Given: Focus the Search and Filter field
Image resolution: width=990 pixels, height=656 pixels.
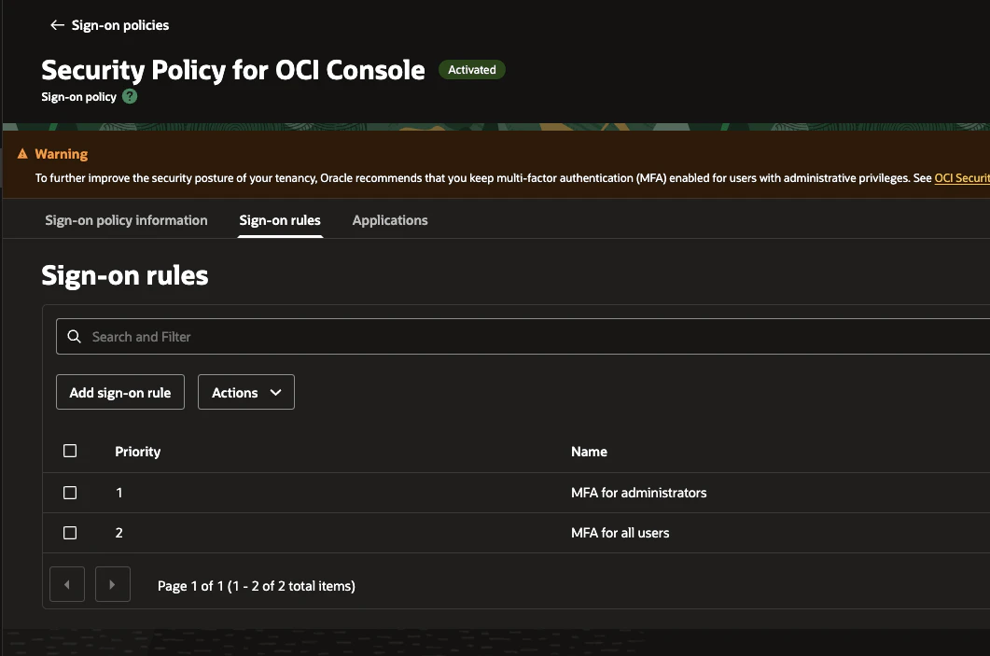Looking at the screenshot, I should (523, 337).
